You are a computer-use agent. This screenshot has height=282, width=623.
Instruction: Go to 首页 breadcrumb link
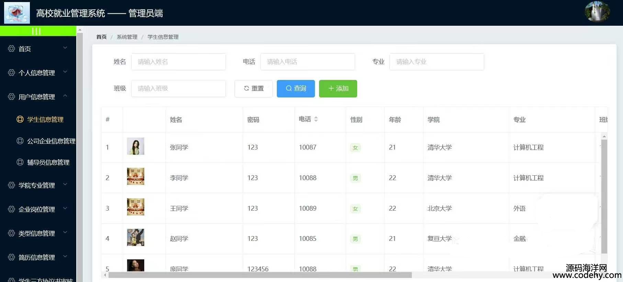click(101, 37)
